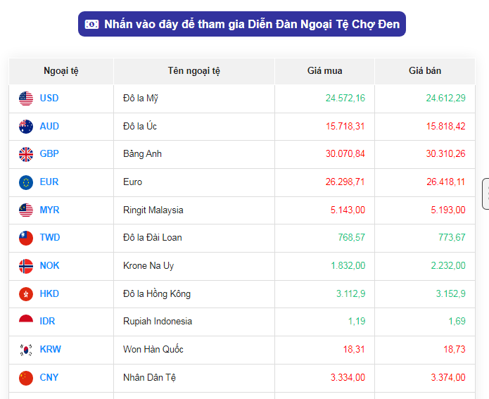Select the IDR currency code link
This screenshot has width=489, height=399.
coord(48,322)
